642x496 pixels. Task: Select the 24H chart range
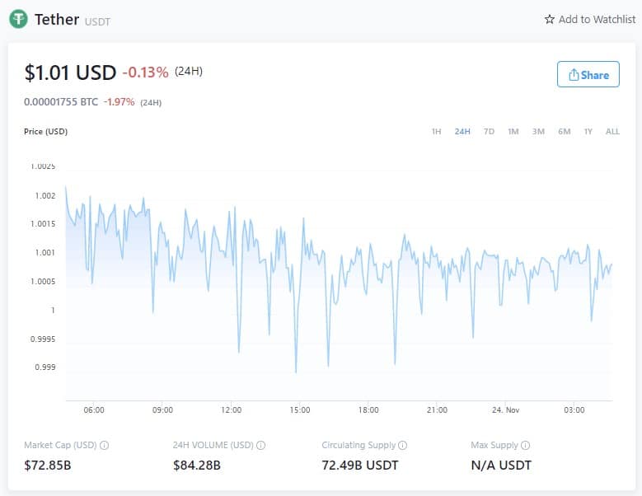[x=462, y=131]
